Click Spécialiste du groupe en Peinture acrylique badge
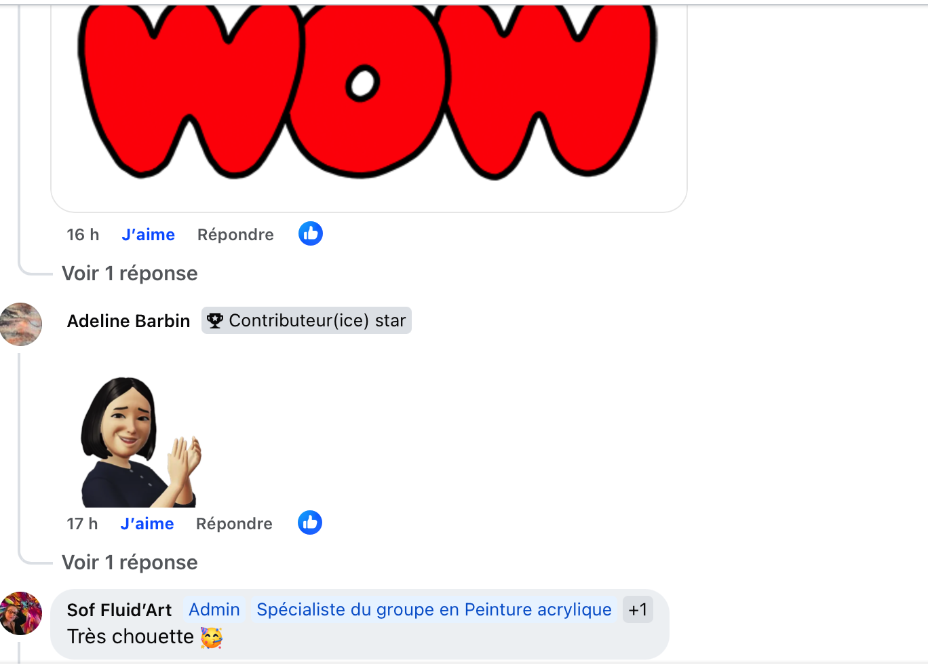This screenshot has height=665, width=928. click(x=434, y=609)
